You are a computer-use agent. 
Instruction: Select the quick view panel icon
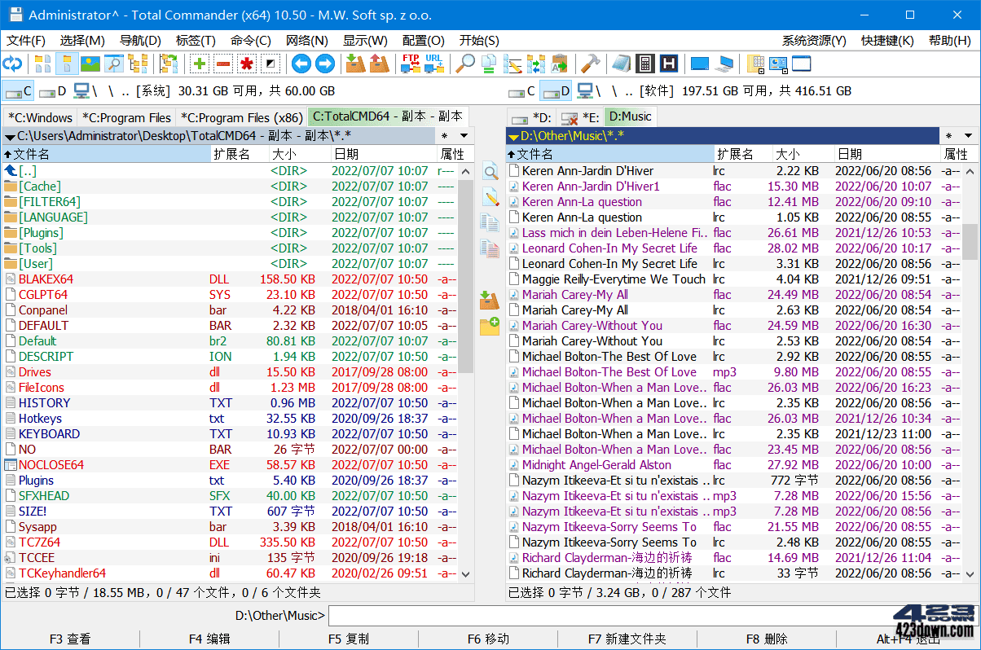(x=114, y=64)
